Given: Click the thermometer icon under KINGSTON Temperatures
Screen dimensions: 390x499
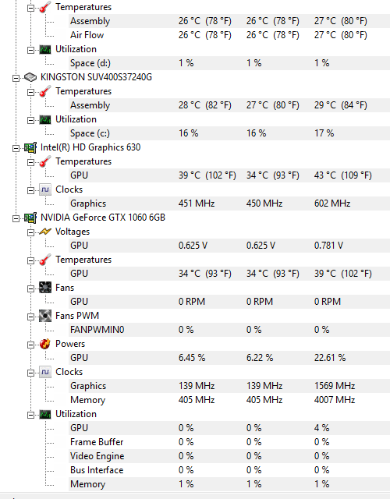Looking at the screenshot, I should coord(45,91).
